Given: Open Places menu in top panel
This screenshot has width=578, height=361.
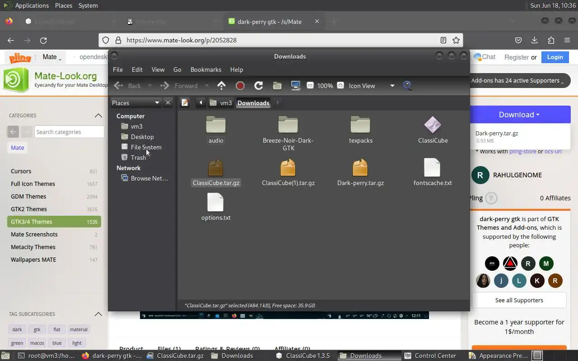Looking at the screenshot, I should pos(64,5).
